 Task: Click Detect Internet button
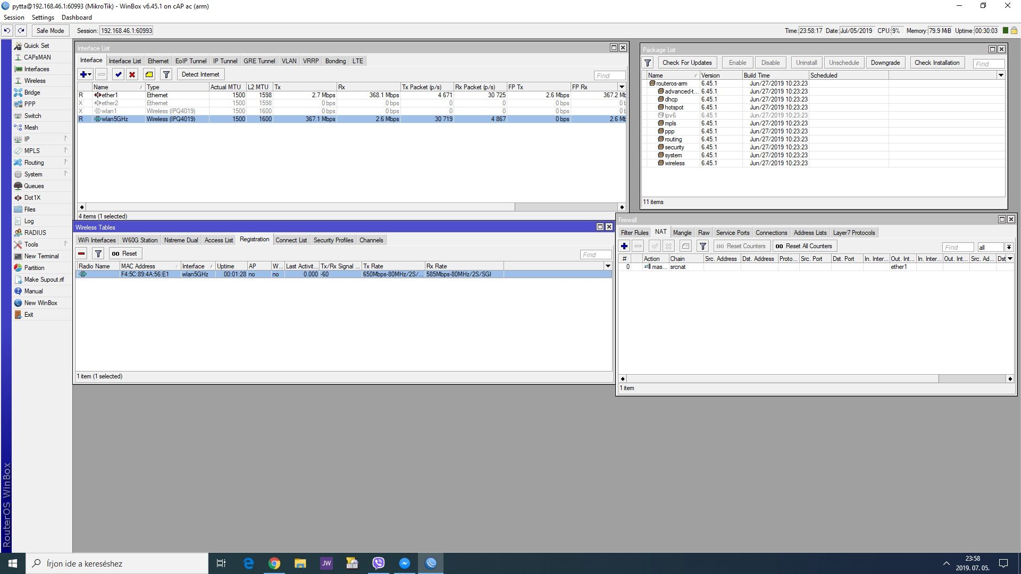tap(200, 74)
